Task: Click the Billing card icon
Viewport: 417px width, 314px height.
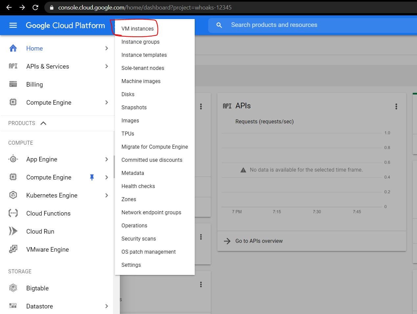Action: click(13, 84)
